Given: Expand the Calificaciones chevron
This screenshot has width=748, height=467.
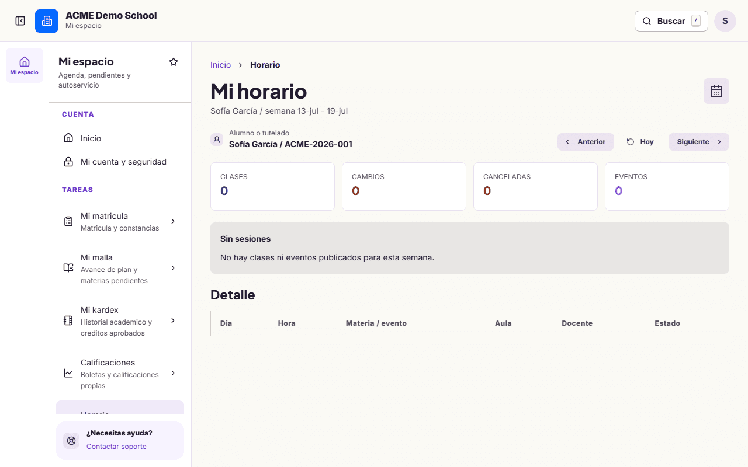Looking at the screenshot, I should (173, 373).
